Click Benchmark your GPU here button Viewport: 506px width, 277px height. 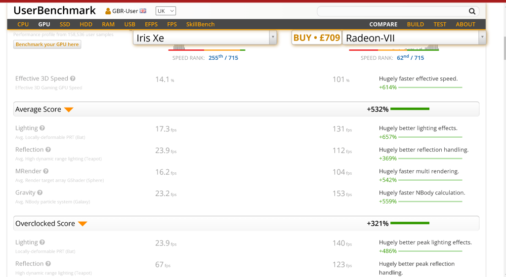[47, 44]
